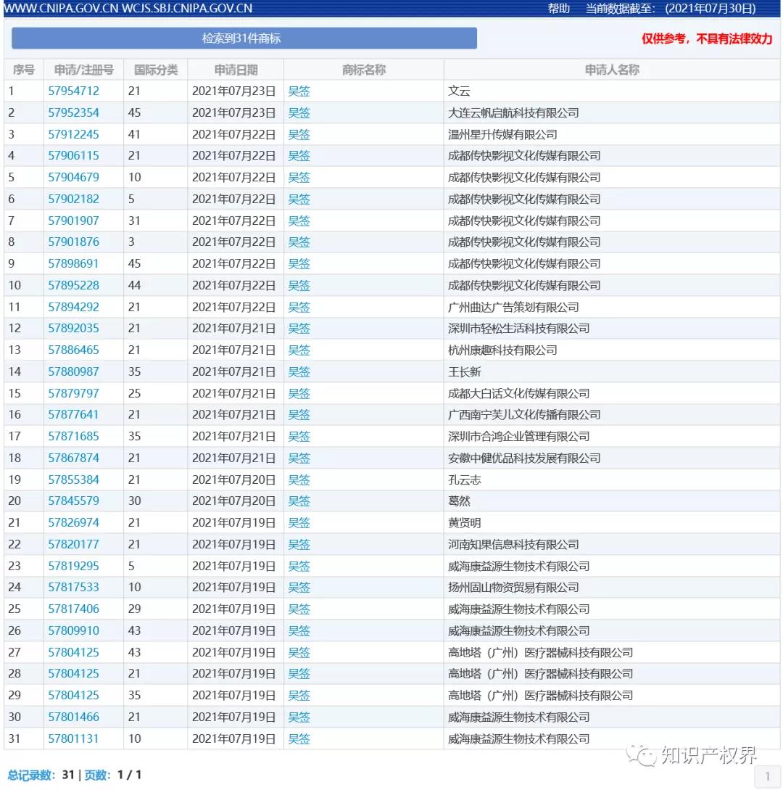Click the 检索到31件商标 results banner
The image size is (783, 790).
pos(244,38)
